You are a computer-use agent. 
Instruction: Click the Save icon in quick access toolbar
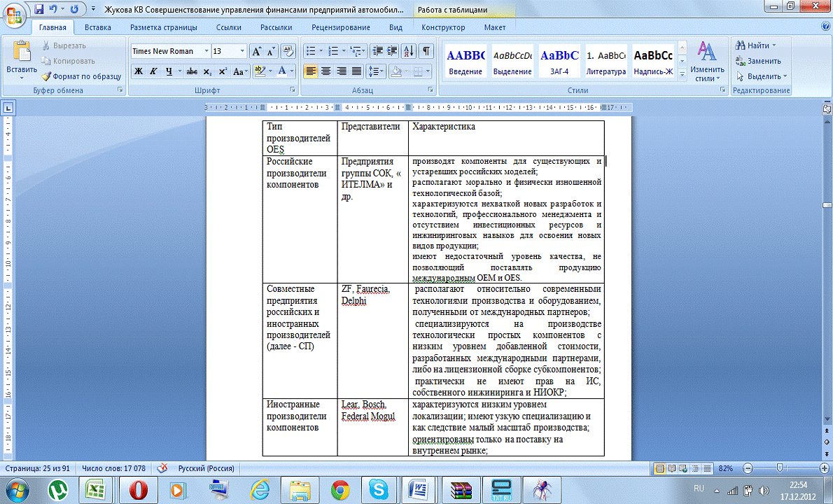(x=38, y=10)
